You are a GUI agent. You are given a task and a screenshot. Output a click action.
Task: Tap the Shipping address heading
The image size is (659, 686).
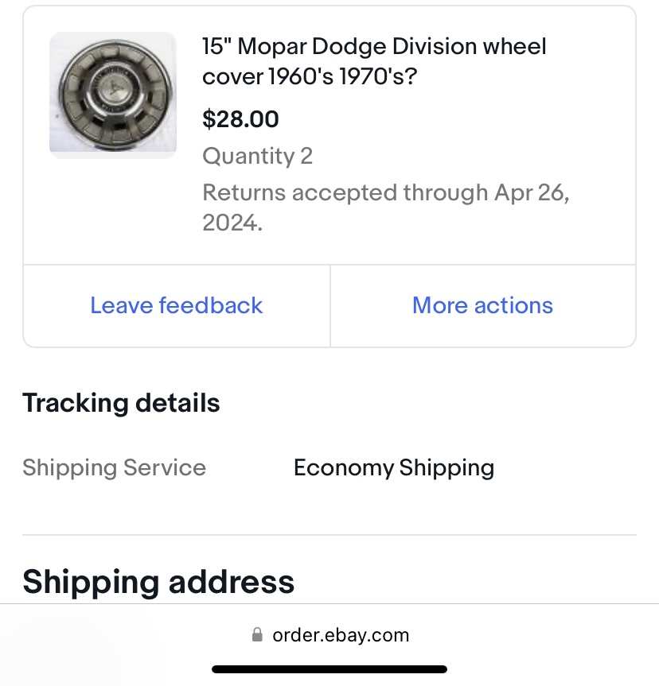158,582
